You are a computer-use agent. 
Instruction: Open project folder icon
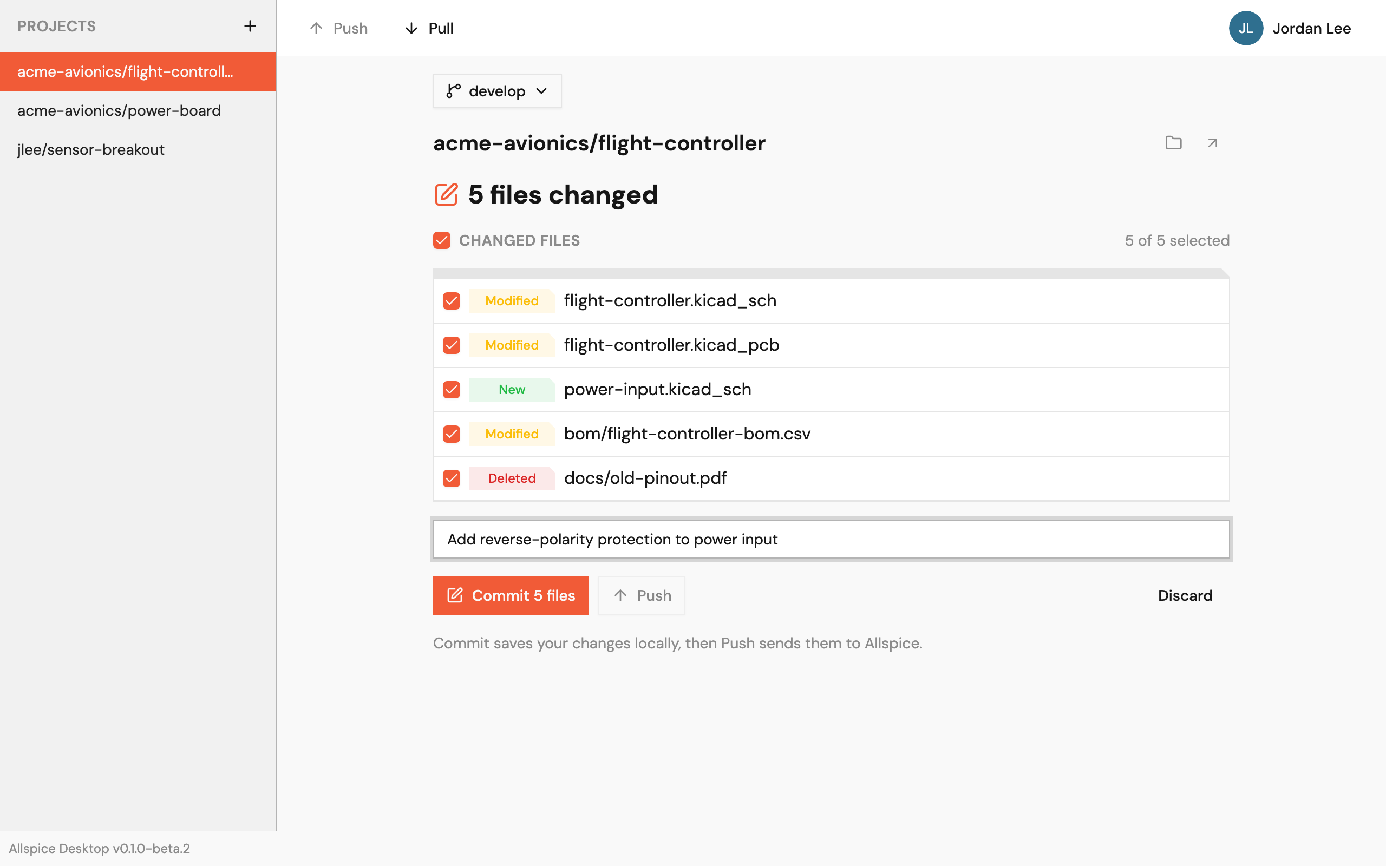click(1174, 142)
